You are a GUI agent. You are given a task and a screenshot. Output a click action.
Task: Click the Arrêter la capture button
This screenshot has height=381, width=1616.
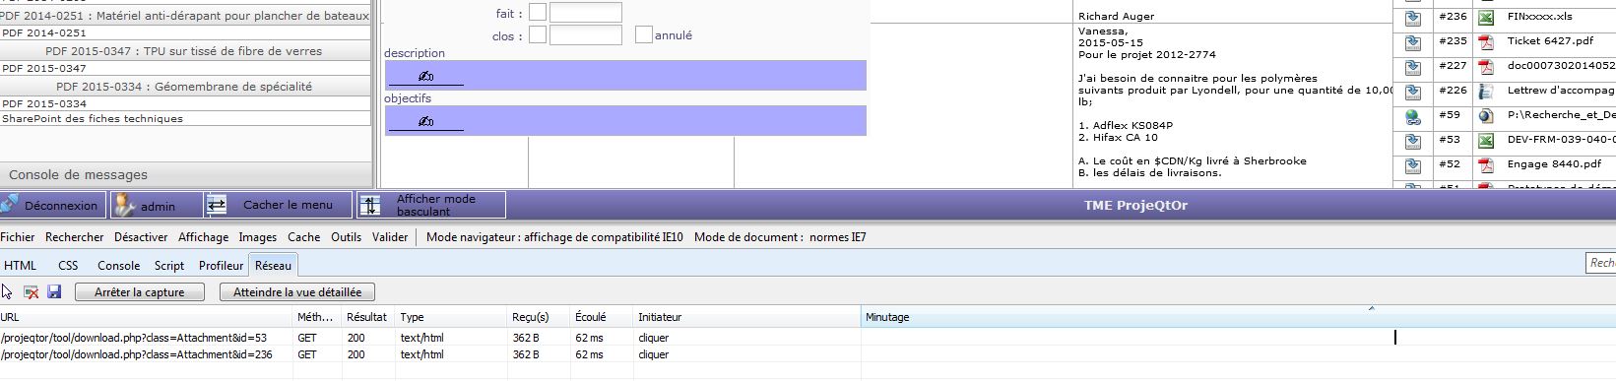(x=139, y=292)
